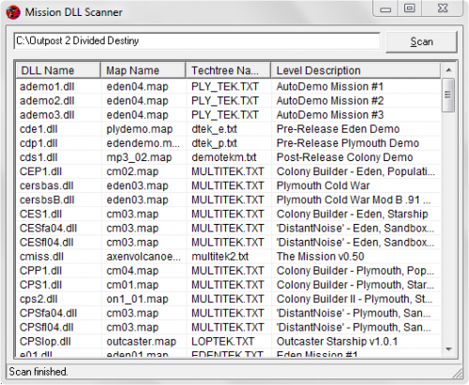Click the dtek_p.txt techtree cell
Image resolution: width=469 pixels, height=385 pixels.
214,143
